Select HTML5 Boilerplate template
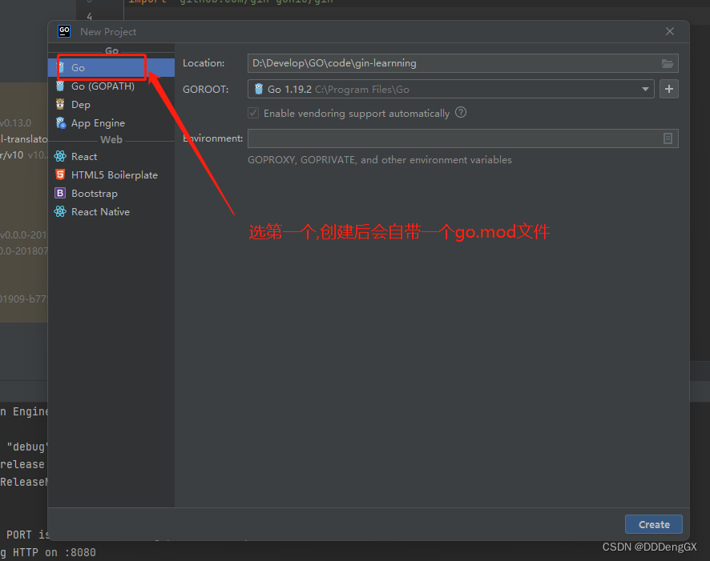The height and width of the screenshot is (561, 710). click(111, 175)
